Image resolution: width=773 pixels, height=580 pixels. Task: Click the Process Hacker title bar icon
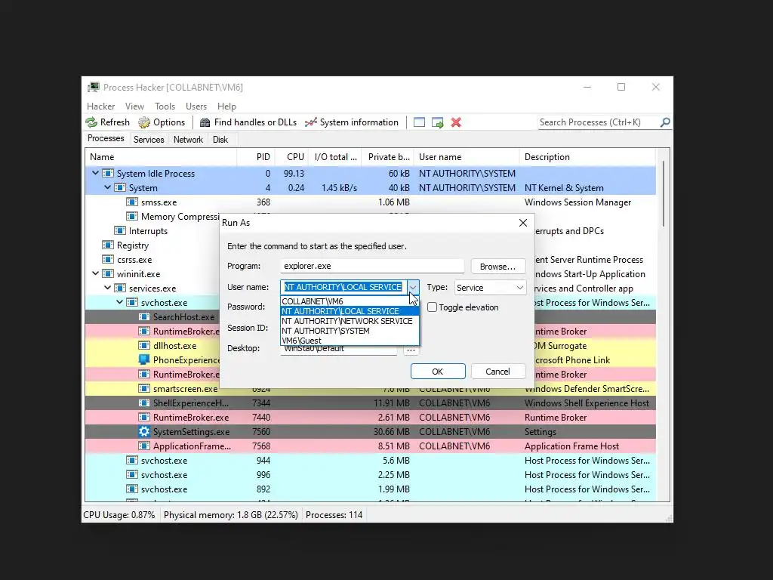(x=94, y=88)
